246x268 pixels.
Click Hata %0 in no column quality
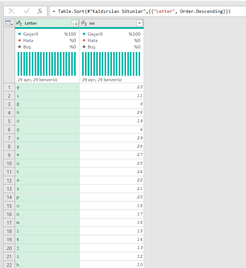(x=111, y=40)
